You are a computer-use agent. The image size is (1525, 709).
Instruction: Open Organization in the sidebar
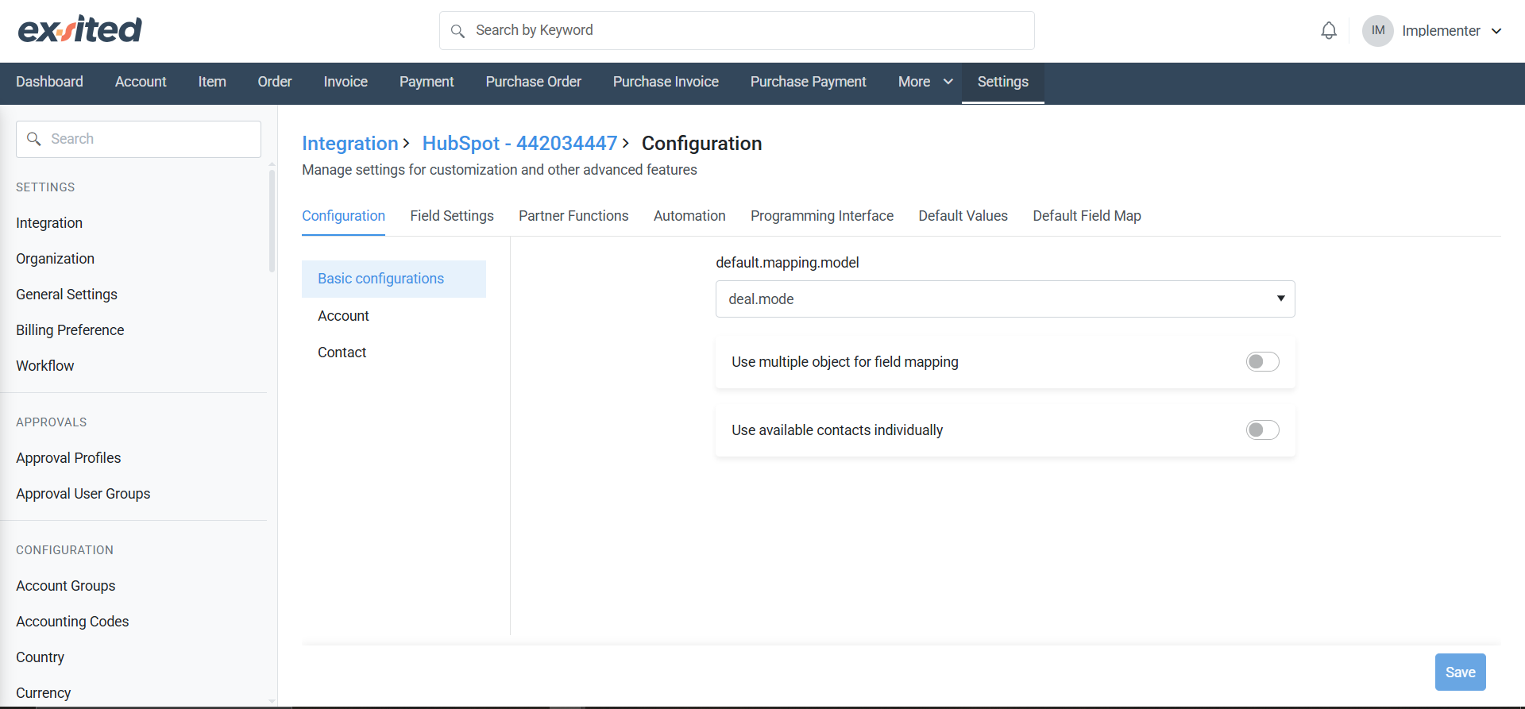(x=55, y=259)
